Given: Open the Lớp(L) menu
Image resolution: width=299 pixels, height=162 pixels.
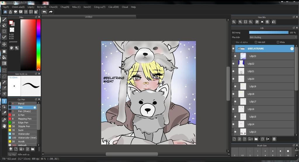Looking at the screenshot, I should click(x=31, y=7).
